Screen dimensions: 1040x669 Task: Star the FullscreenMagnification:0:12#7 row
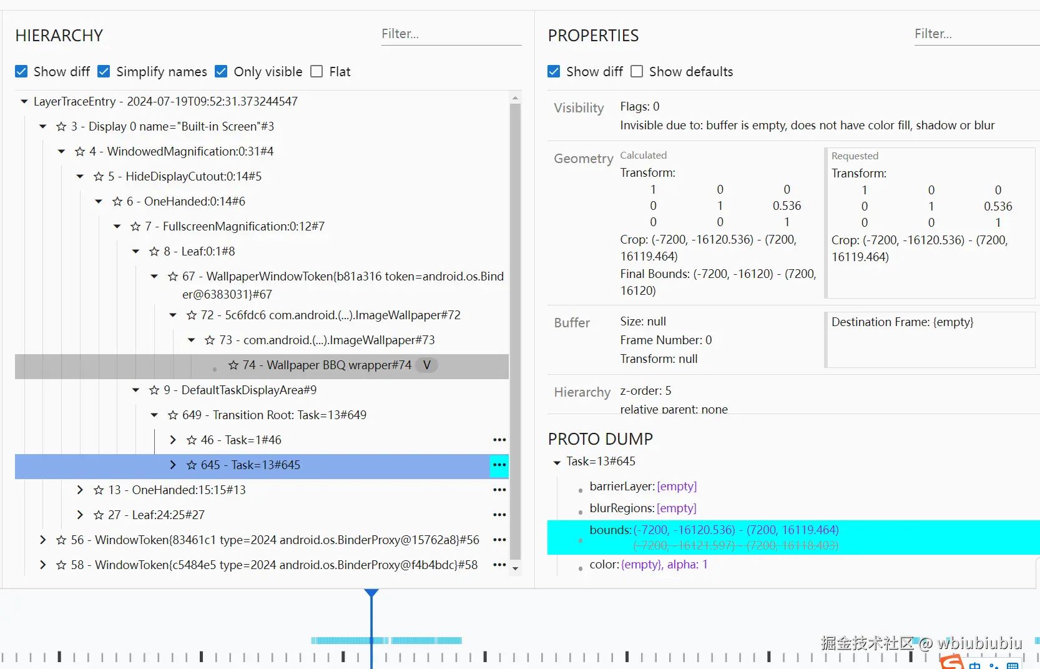tap(135, 227)
